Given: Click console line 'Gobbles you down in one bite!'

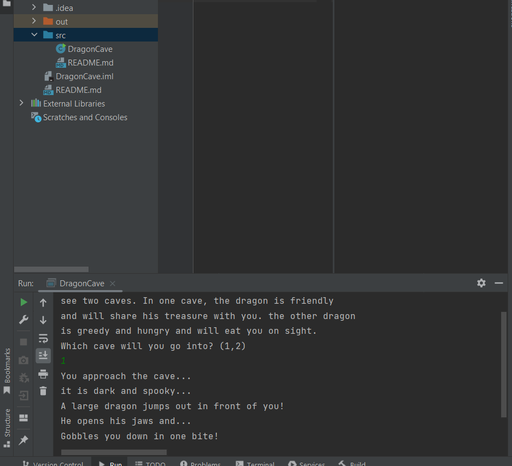Looking at the screenshot, I should tap(139, 436).
